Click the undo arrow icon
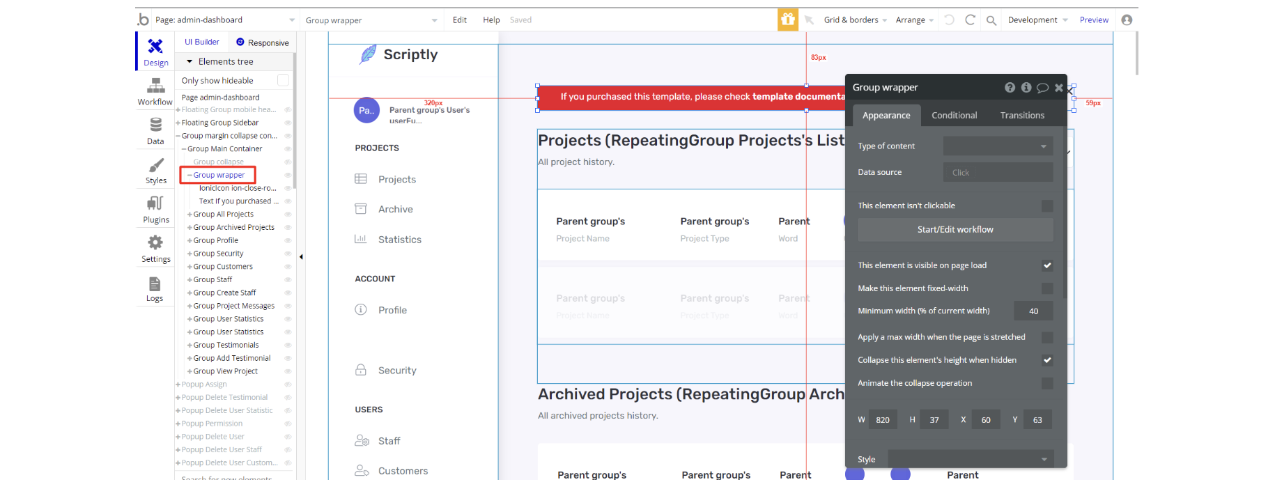This screenshot has width=1275, height=489. pyautogui.click(x=949, y=20)
